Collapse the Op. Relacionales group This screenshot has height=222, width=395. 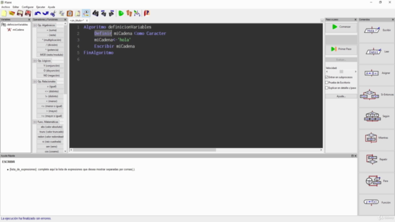(x=35, y=81)
